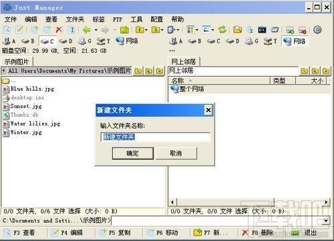The height and width of the screenshot is (241, 334).
Task: Select floppy drive A in the right panel
Action: [176, 41]
